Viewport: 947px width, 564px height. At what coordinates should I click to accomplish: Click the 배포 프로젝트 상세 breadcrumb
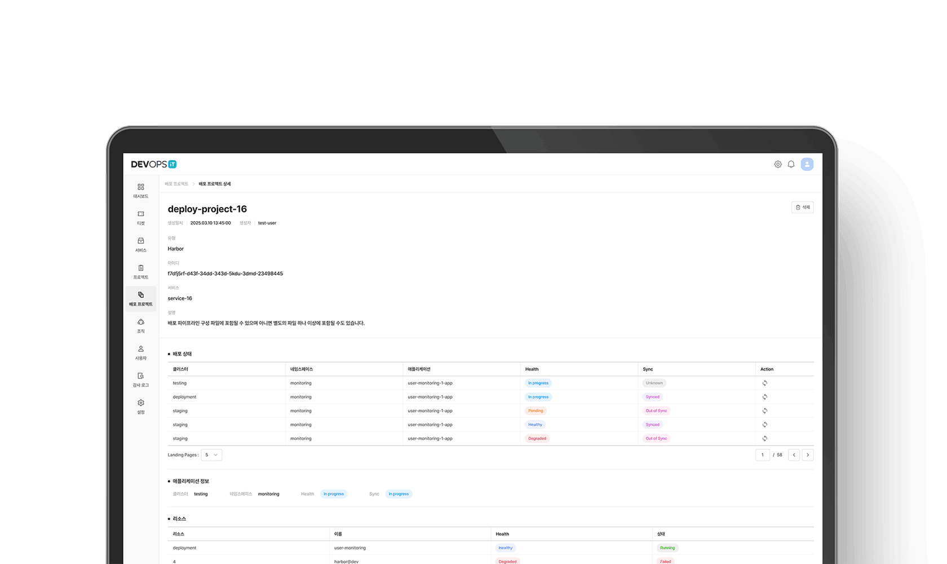point(215,184)
